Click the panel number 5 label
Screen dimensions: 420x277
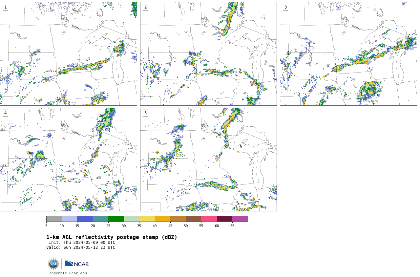145,113
